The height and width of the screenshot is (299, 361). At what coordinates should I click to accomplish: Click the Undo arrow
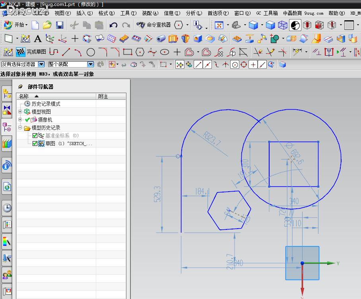tap(113, 25)
